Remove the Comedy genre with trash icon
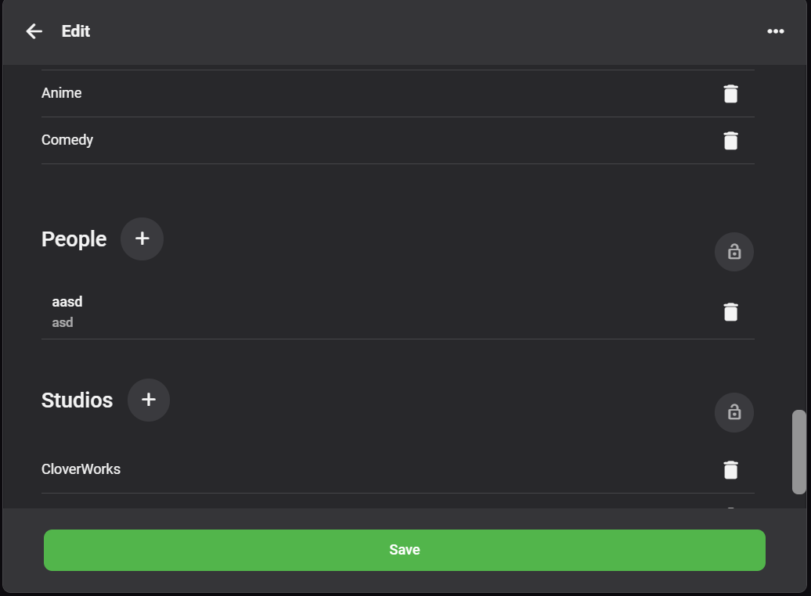Viewport: 811px width, 596px height. click(x=730, y=141)
